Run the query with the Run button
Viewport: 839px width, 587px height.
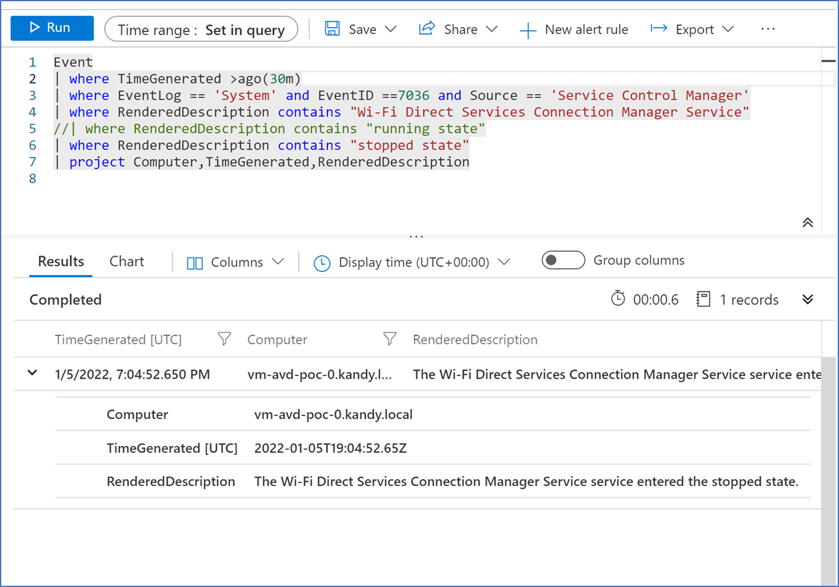tap(52, 28)
